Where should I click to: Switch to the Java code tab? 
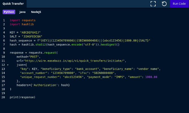22,12
